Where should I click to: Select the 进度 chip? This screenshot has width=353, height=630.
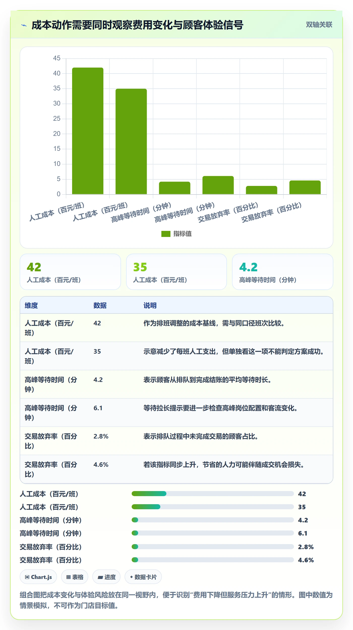[x=106, y=577]
